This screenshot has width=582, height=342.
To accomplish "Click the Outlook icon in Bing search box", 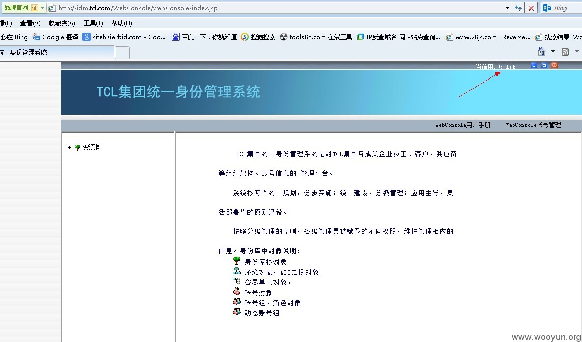I will [546, 8].
